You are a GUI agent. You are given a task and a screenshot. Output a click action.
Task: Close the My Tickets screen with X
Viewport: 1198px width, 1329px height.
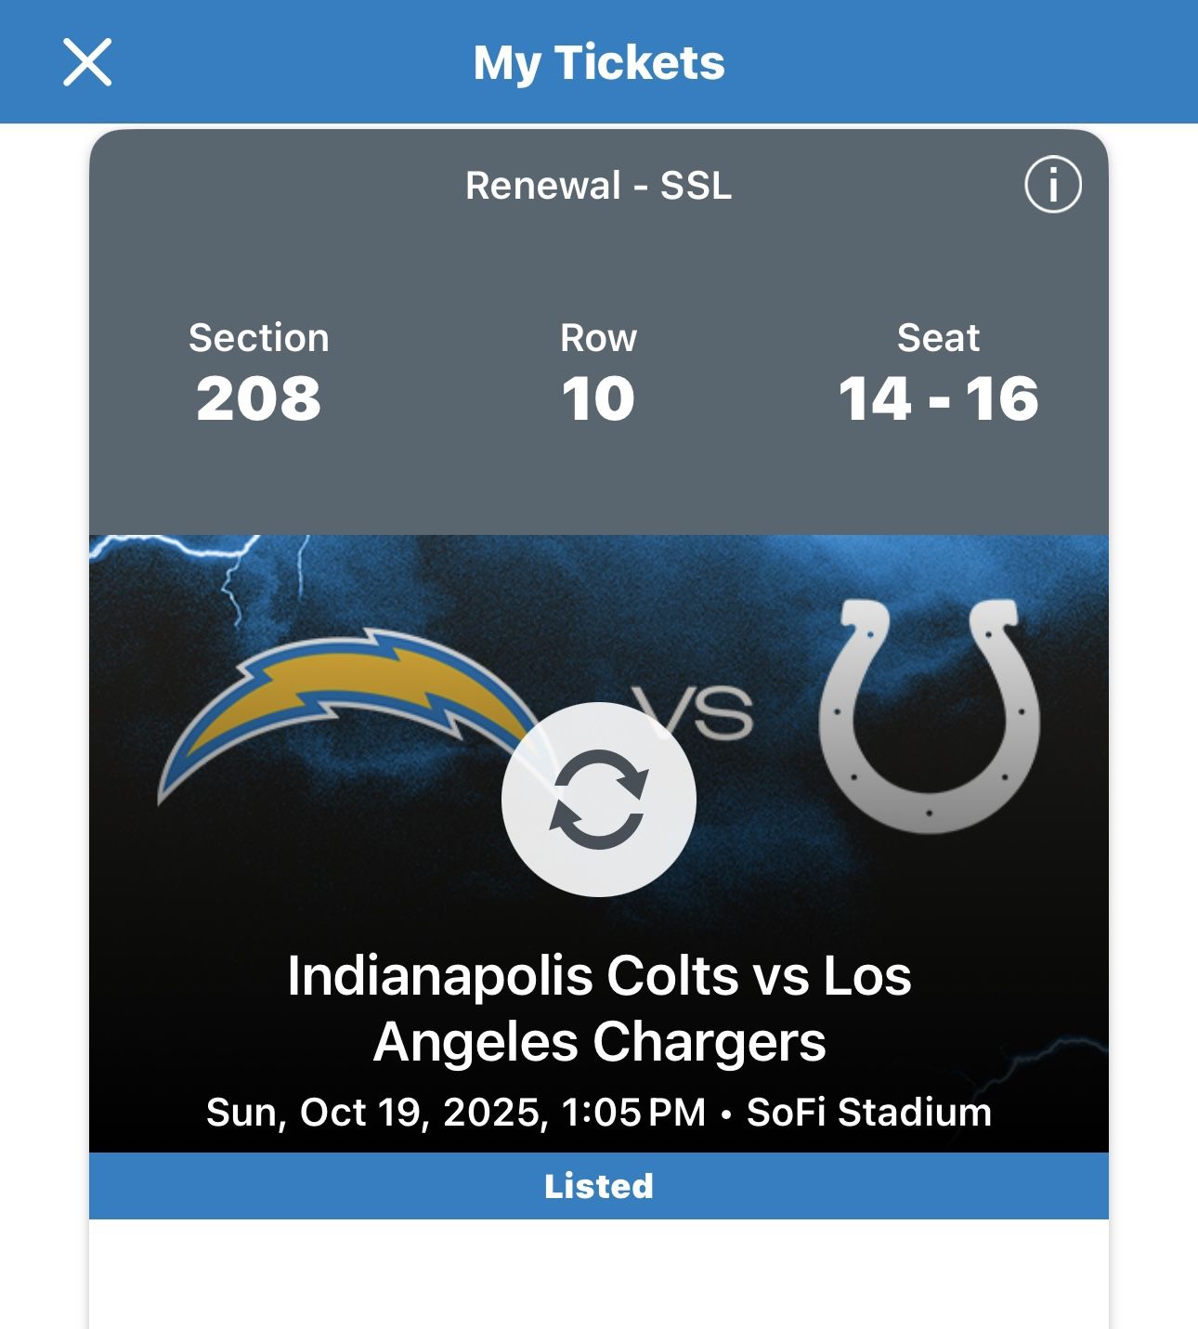pos(87,62)
